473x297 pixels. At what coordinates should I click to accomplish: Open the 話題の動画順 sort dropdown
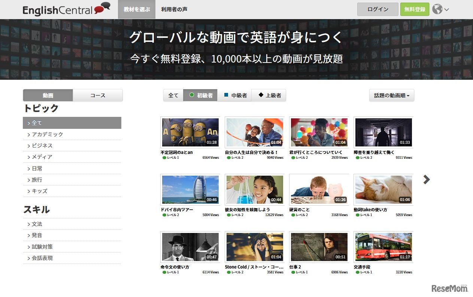point(391,96)
